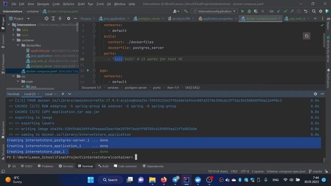Open Dependencies tool window button
331x186 pixels.
[153, 166]
